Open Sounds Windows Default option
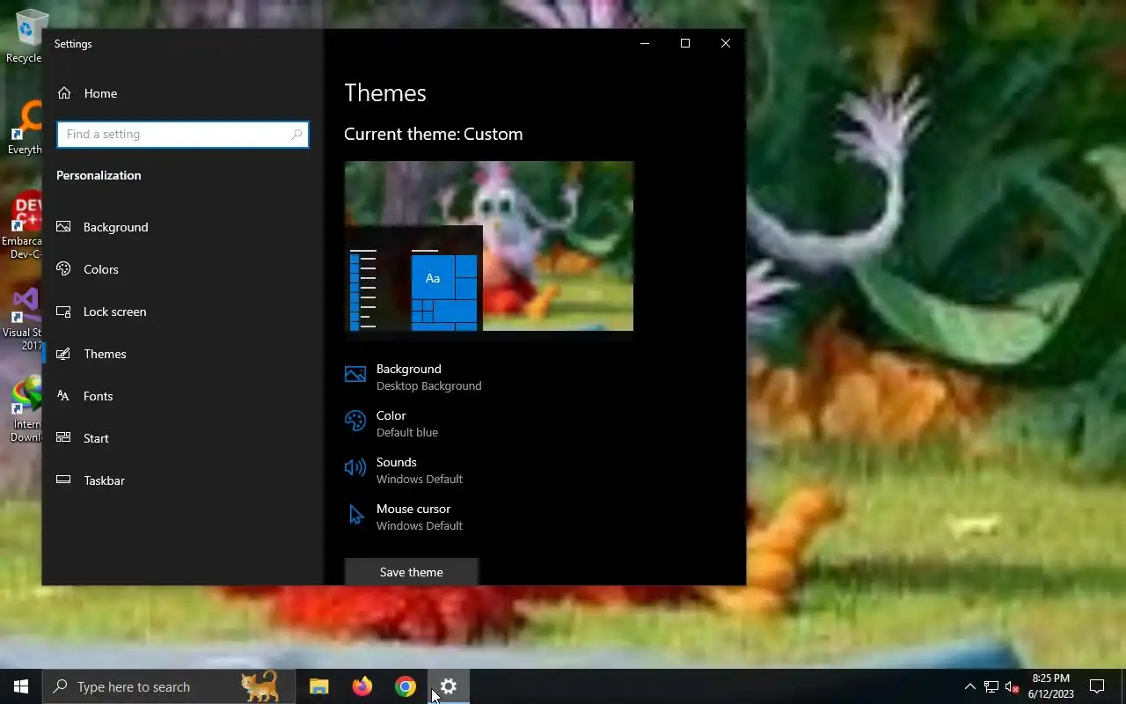This screenshot has height=704, width=1126. point(405,470)
